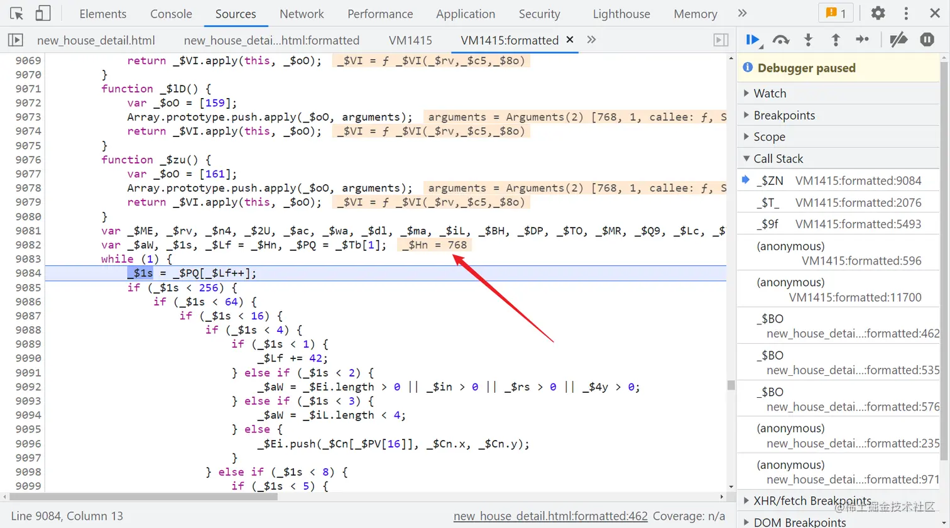This screenshot has height=528, width=950.
Task: Click the highlighted _$1s variable on line 9084
Action: [140, 273]
